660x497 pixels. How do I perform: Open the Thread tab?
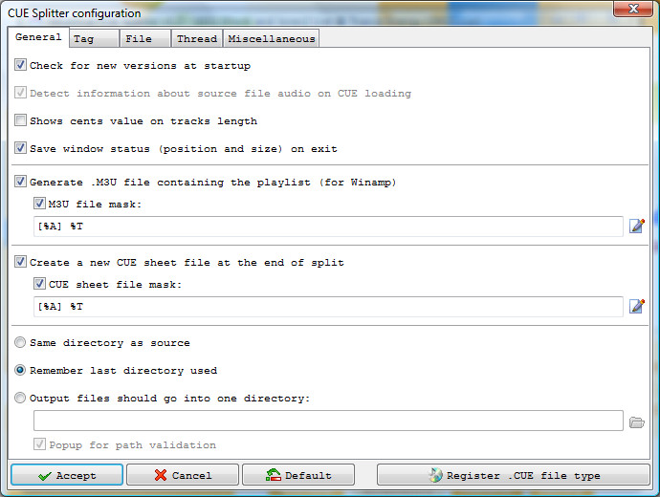coord(197,38)
